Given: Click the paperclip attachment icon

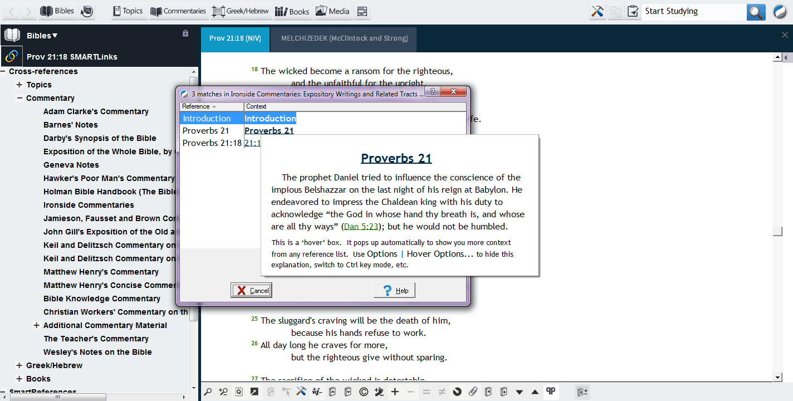Looking at the screenshot, I should click(x=473, y=392).
